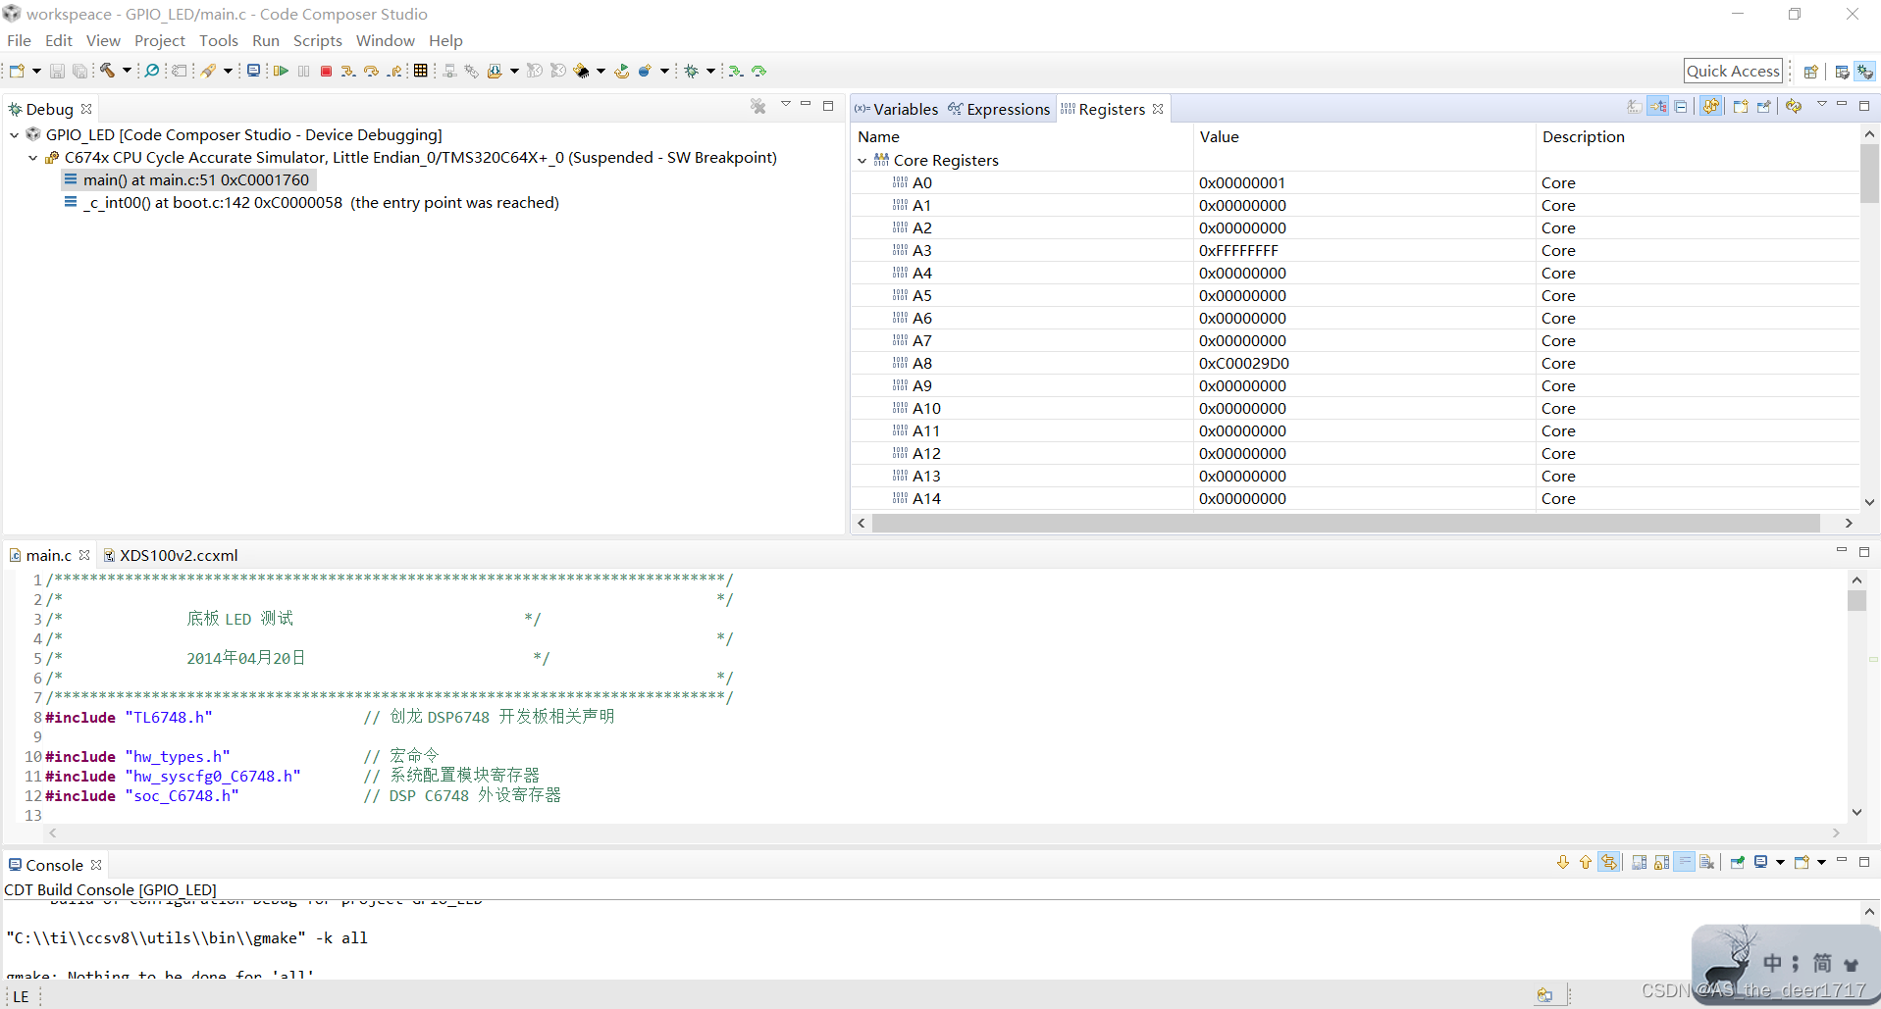Open the Display Selected Console dropdown
The width and height of the screenshot is (1881, 1009).
[x=1779, y=862]
